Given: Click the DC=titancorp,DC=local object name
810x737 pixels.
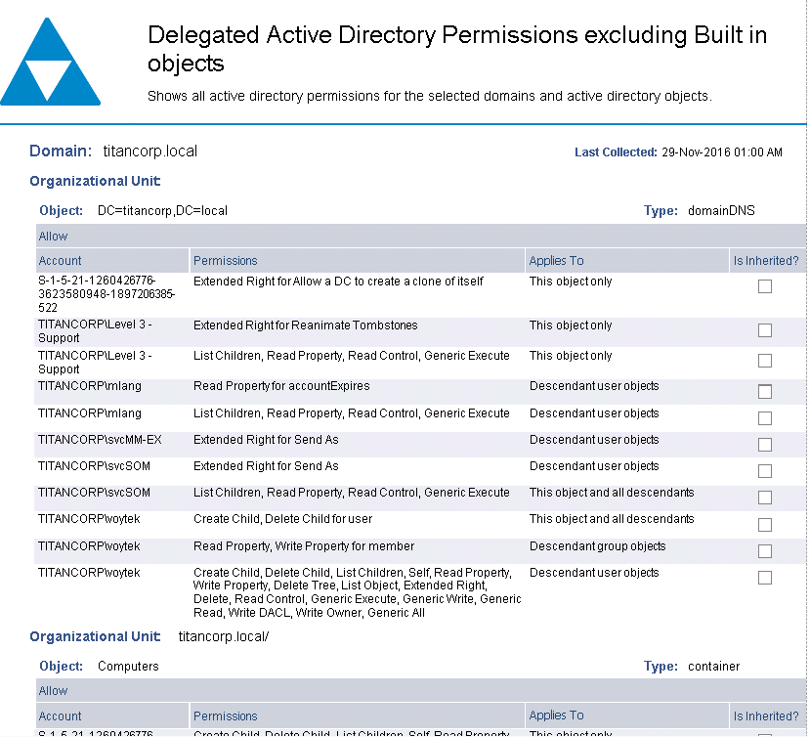Looking at the screenshot, I should point(162,211).
